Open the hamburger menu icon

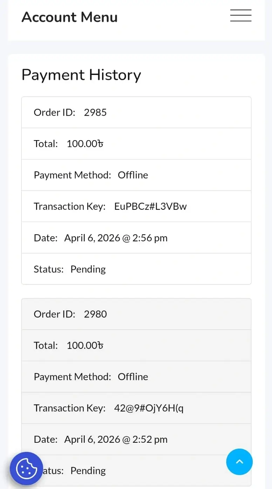(x=240, y=16)
